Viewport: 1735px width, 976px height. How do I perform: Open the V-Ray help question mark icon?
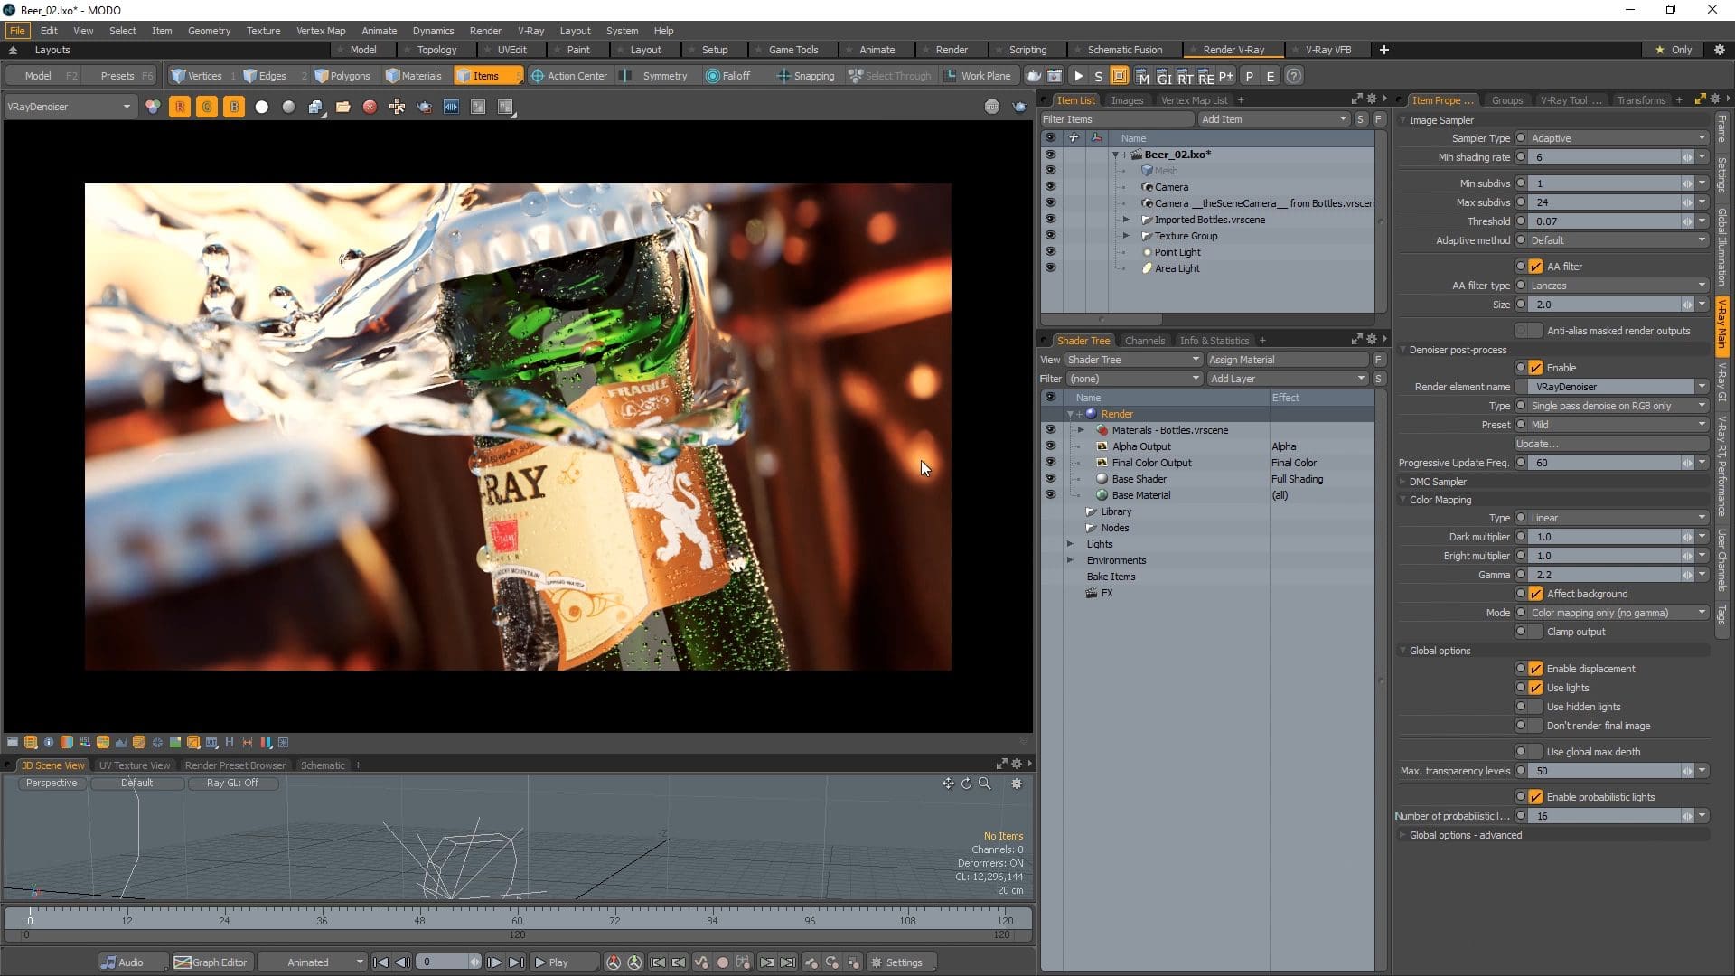tap(1294, 76)
